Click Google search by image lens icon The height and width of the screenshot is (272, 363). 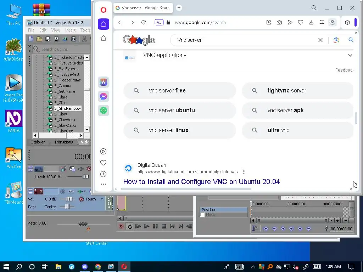coord(336,40)
